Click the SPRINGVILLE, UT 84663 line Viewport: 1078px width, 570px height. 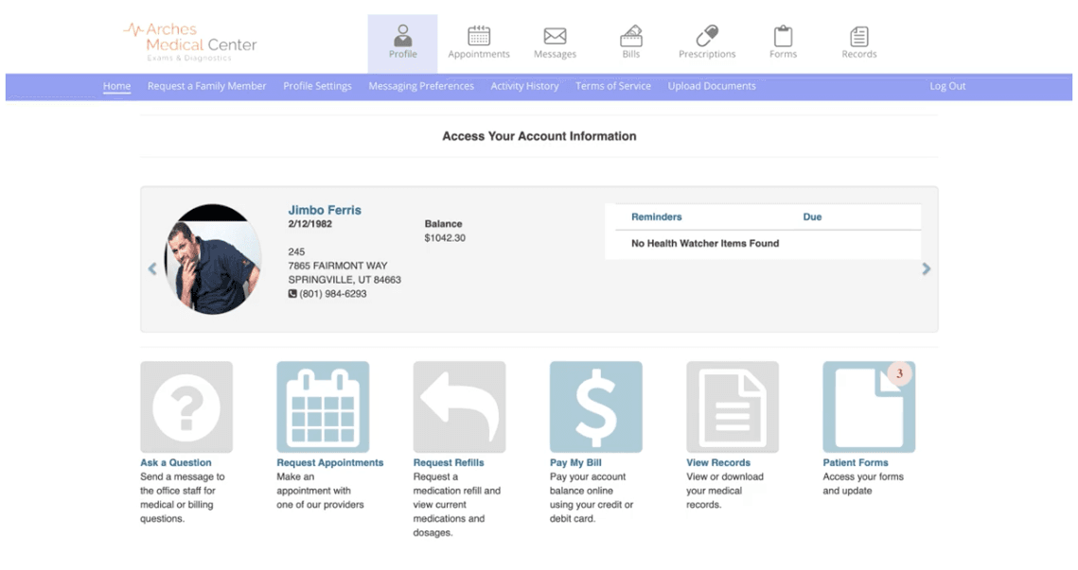[x=345, y=280]
